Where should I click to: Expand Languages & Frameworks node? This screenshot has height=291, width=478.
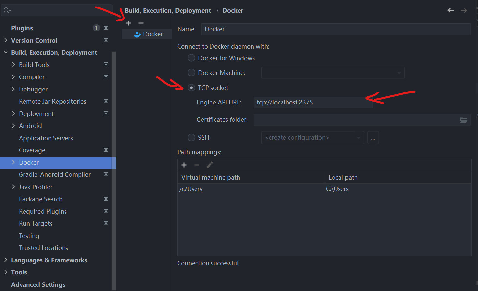pos(6,260)
